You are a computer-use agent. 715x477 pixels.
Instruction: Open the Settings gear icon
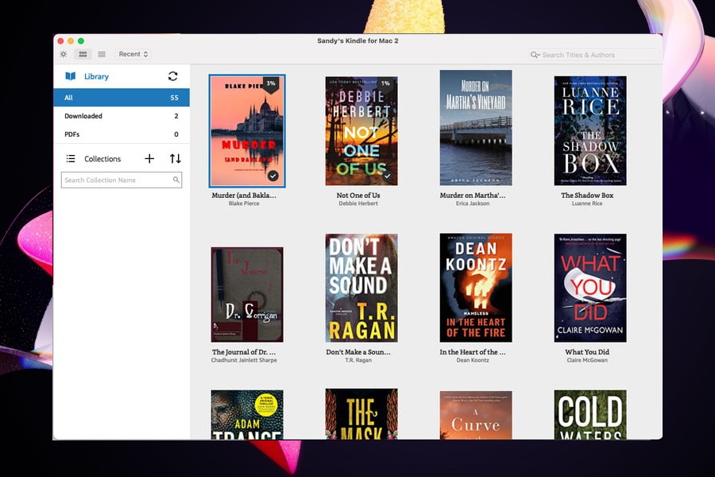click(x=64, y=54)
